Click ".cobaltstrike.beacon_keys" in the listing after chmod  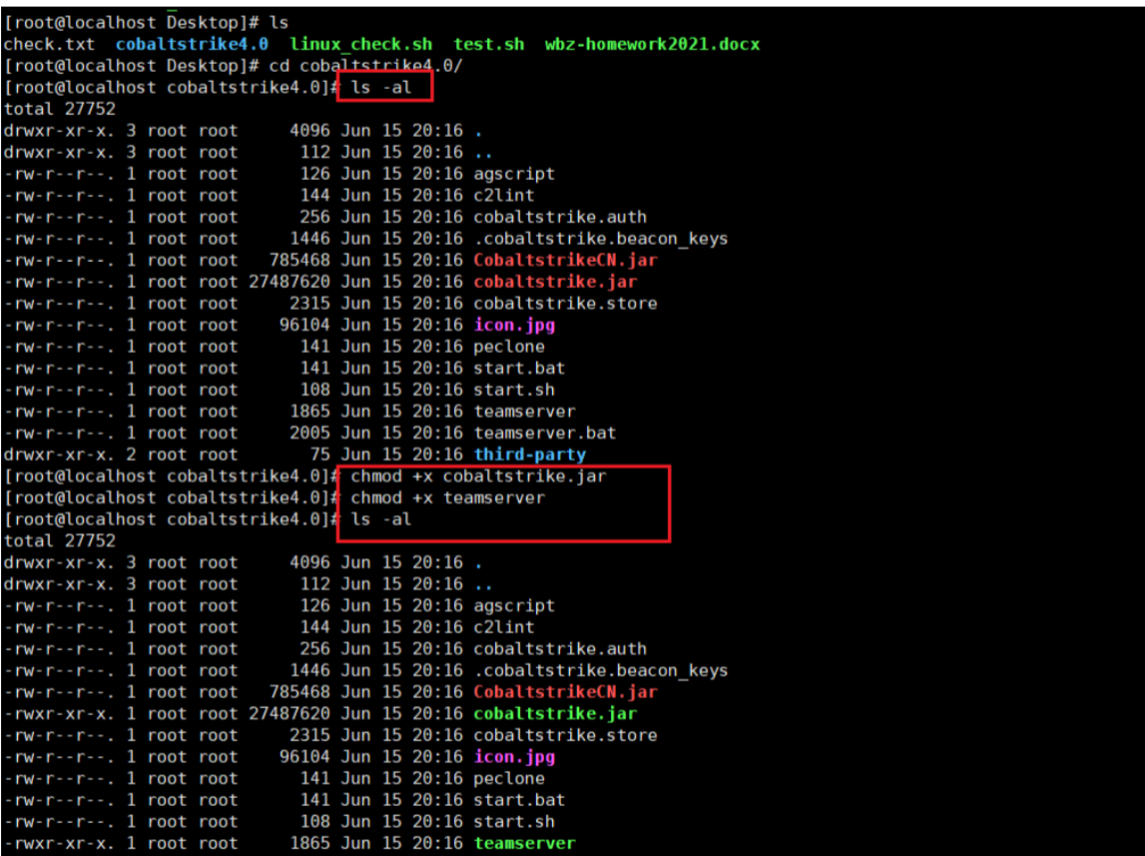click(600, 670)
